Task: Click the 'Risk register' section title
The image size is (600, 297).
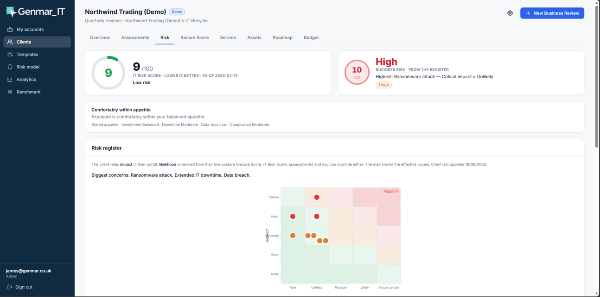Action: click(107, 148)
